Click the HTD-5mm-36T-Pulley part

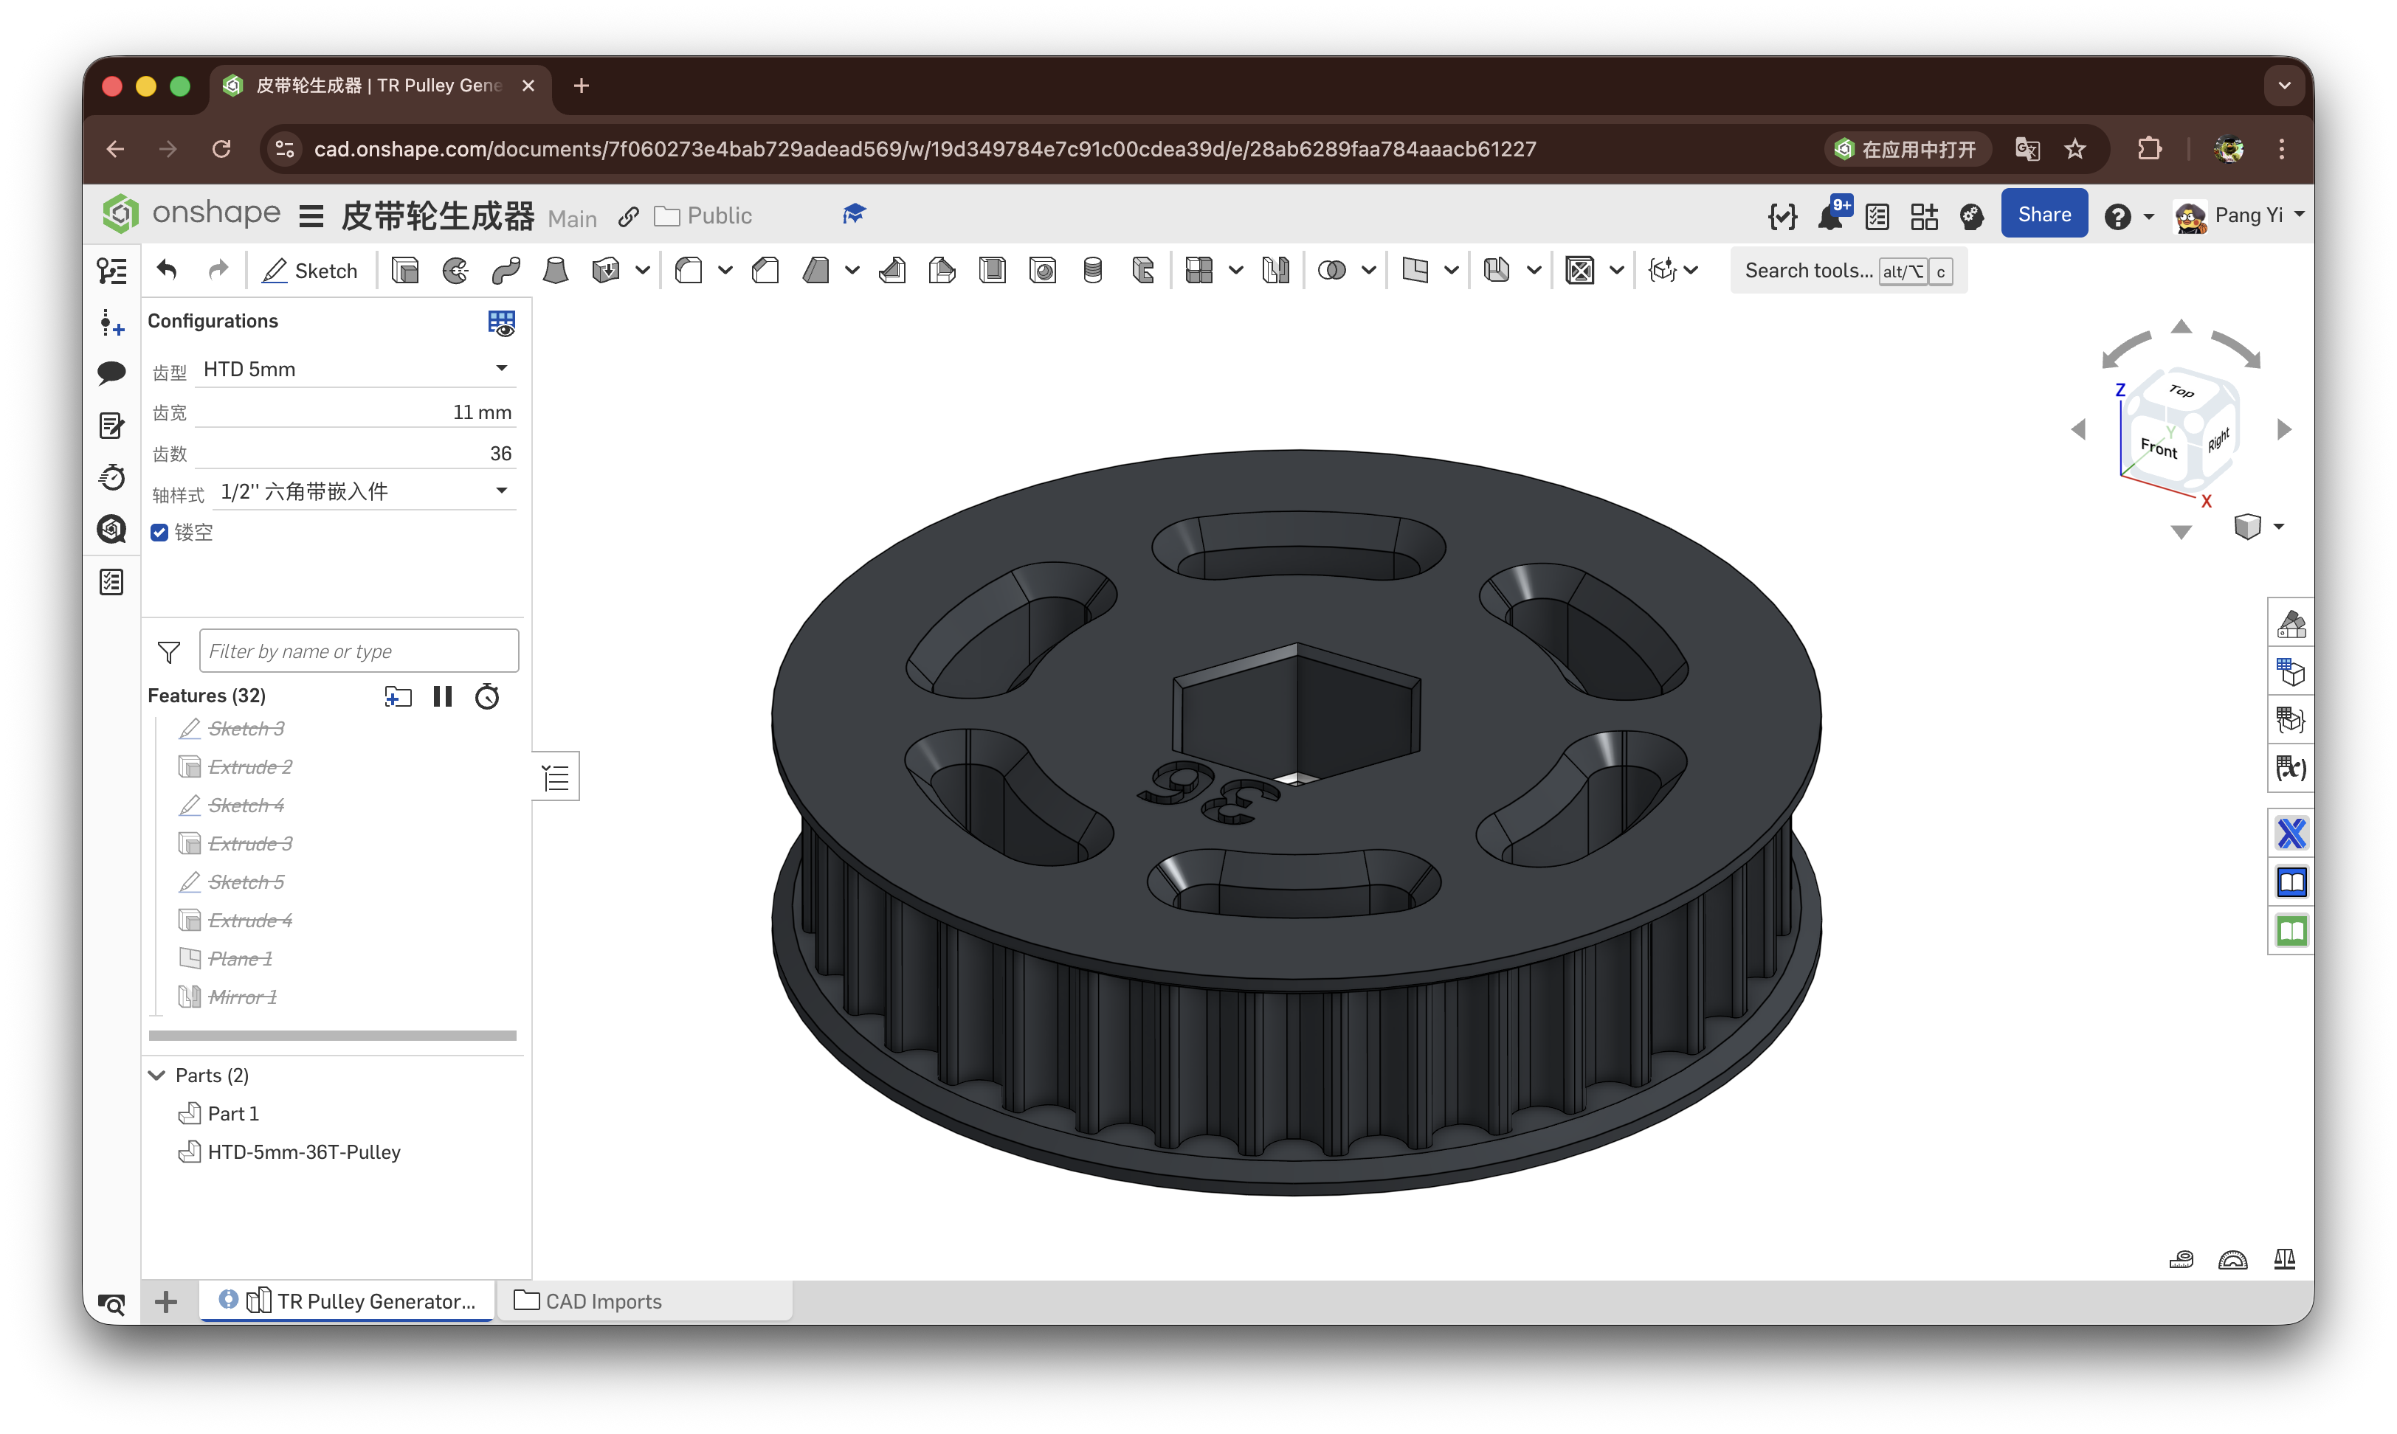tap(303, 1151)
